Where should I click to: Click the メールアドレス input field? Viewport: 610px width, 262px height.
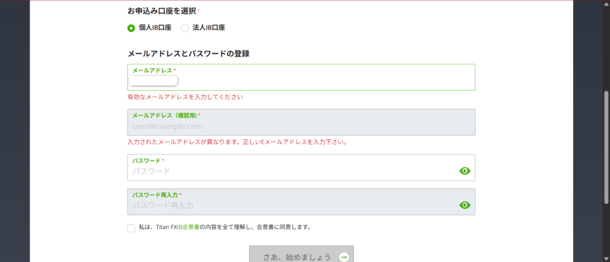point(301,77)
